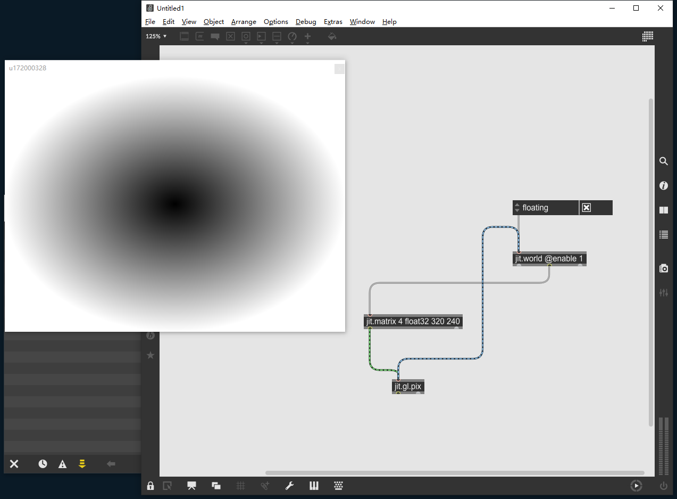The height and width of the screenshot is (499, 677).
Task: Open the reference sidebar book icon
Action: (x=664, y=210)
